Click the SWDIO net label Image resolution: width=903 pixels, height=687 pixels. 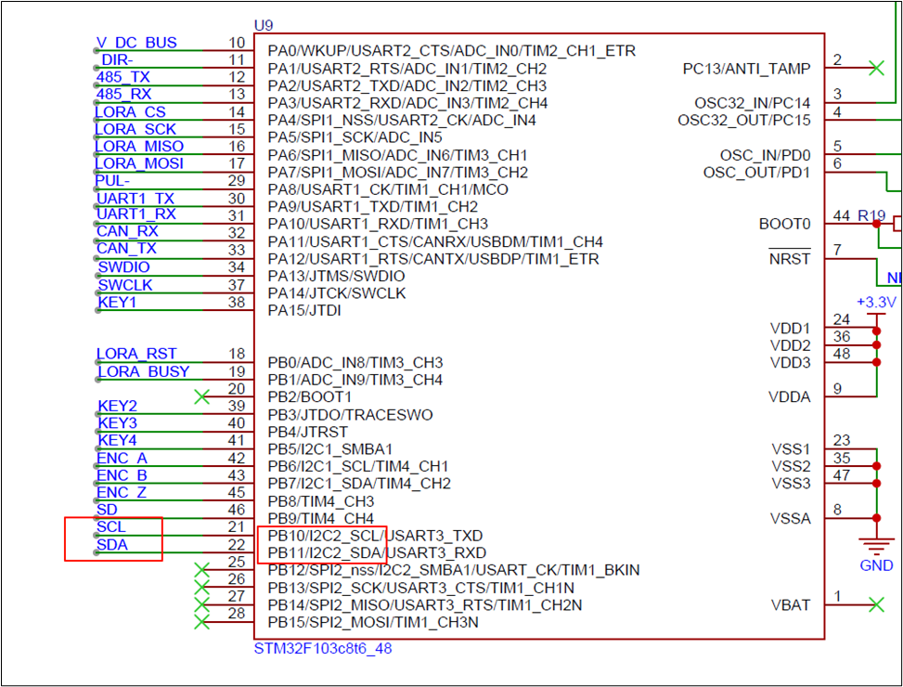(x=123, y=267)
